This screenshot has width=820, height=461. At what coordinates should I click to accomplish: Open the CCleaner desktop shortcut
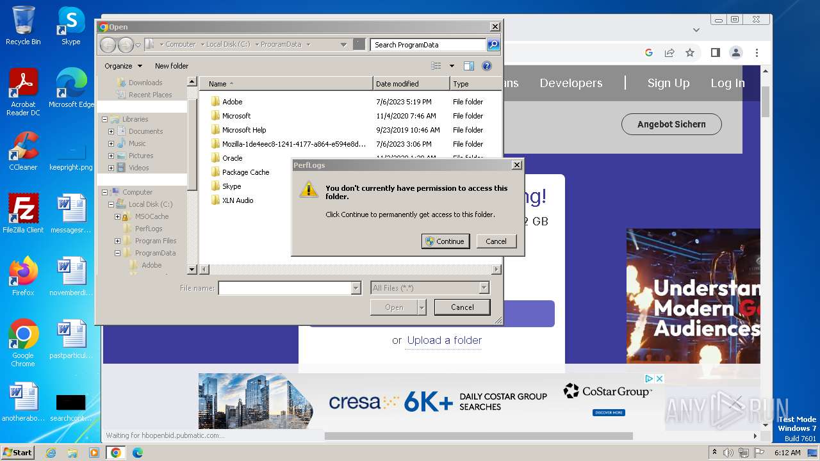[x=23, y=151]
